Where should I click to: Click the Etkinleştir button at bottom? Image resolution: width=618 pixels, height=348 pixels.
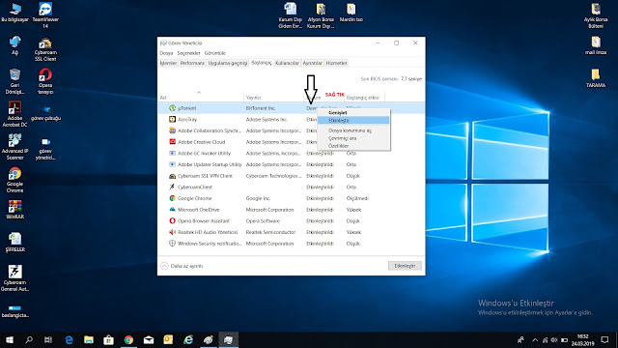tap(405, 266)
